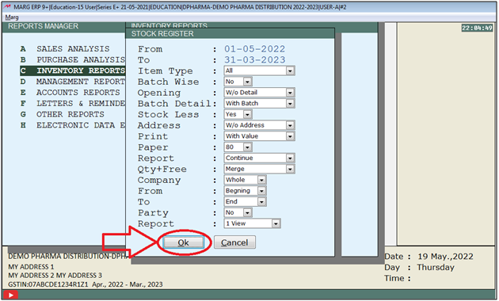Open the Batch Wise dropdown
The image size is (499, 301).
[238, 82]
